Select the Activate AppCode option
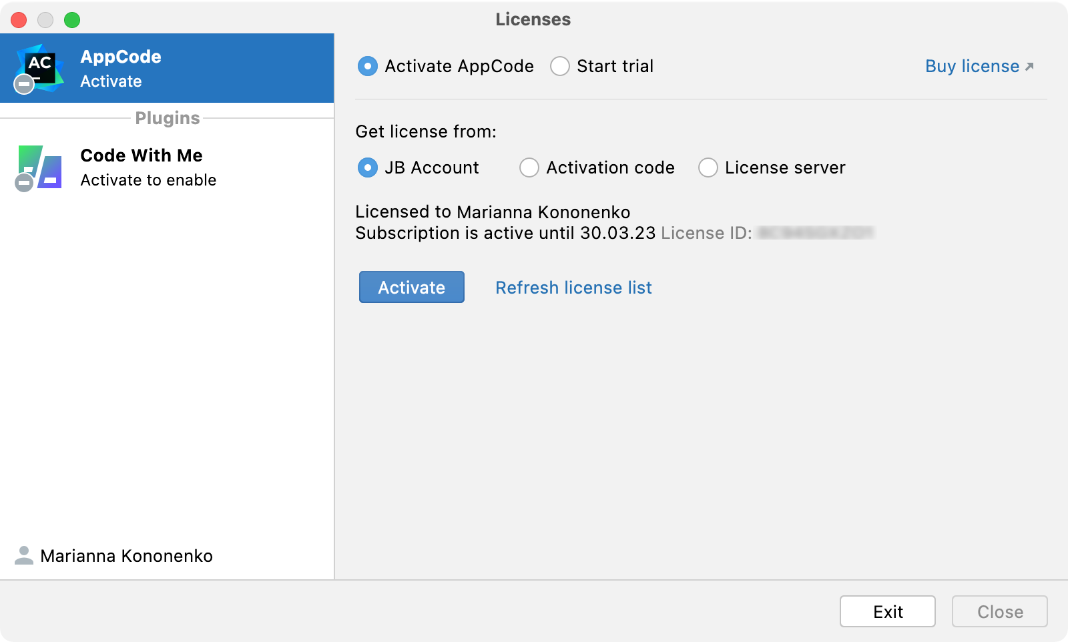Screen dimensions: 1068x642 [x=367, y=66]
